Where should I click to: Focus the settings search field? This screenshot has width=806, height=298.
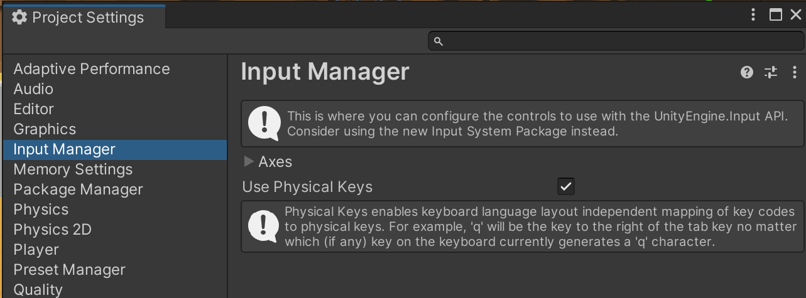pyautogui.click(x=616, y=41)
